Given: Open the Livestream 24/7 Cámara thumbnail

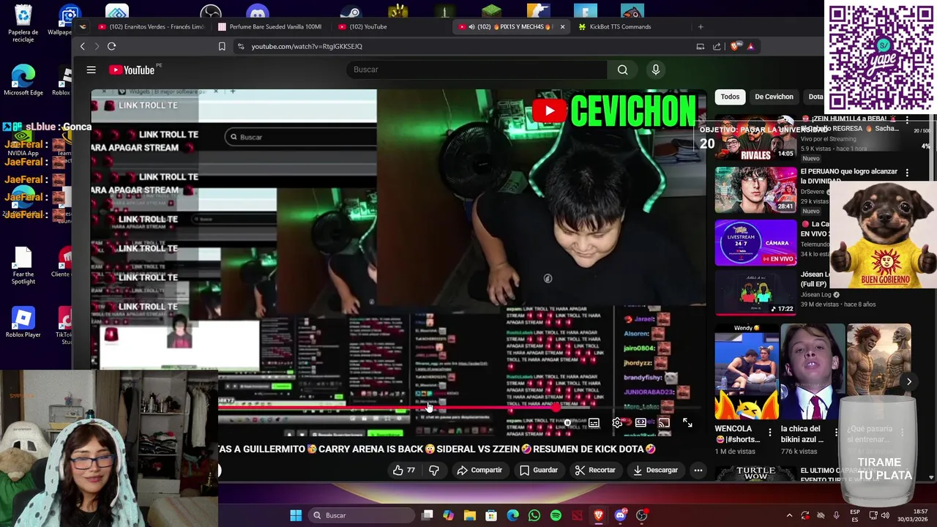Looking at the screenshot, I should coord(755,242).
